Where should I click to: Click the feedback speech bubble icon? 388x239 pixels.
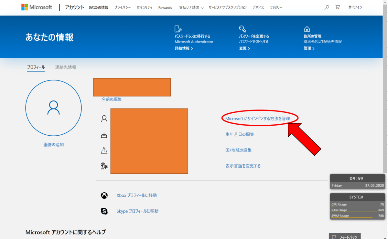334,237
